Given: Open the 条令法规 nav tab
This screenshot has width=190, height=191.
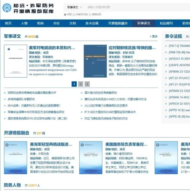Looking at the screenshot, I should pos(92,23).
